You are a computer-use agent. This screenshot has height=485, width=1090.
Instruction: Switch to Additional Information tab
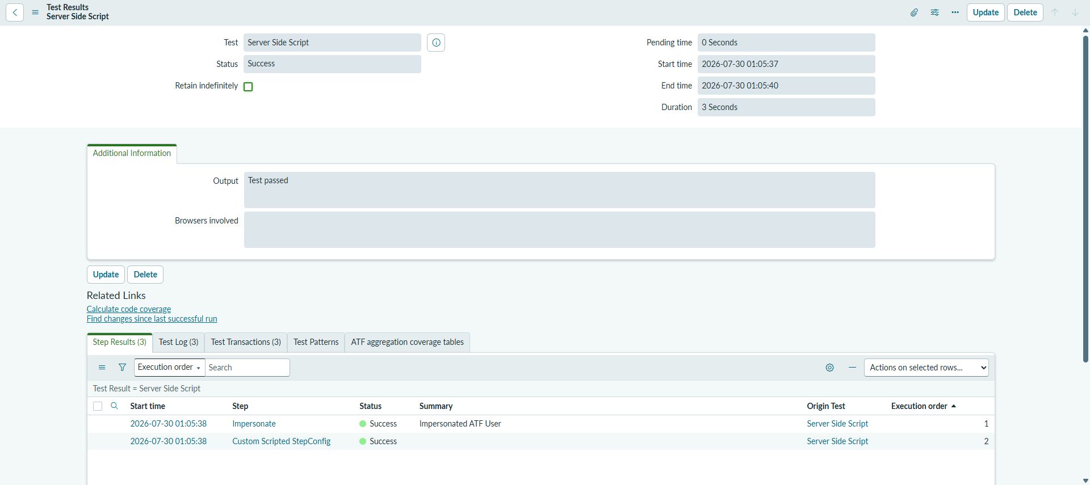click(132, 153)
